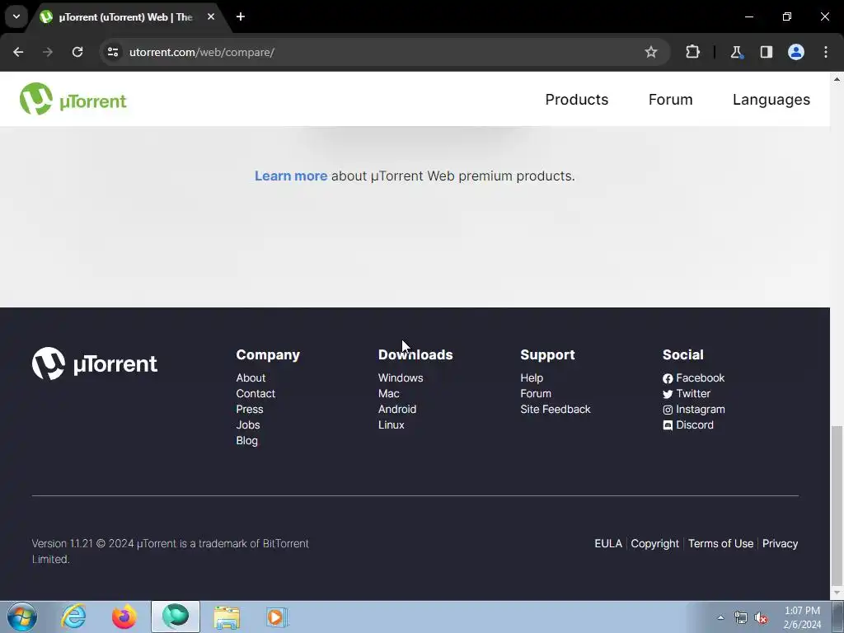Viewport: 844px width, 633px height.
Task: Launch Firefox from the taskbar
Action: tap(124, 617)
